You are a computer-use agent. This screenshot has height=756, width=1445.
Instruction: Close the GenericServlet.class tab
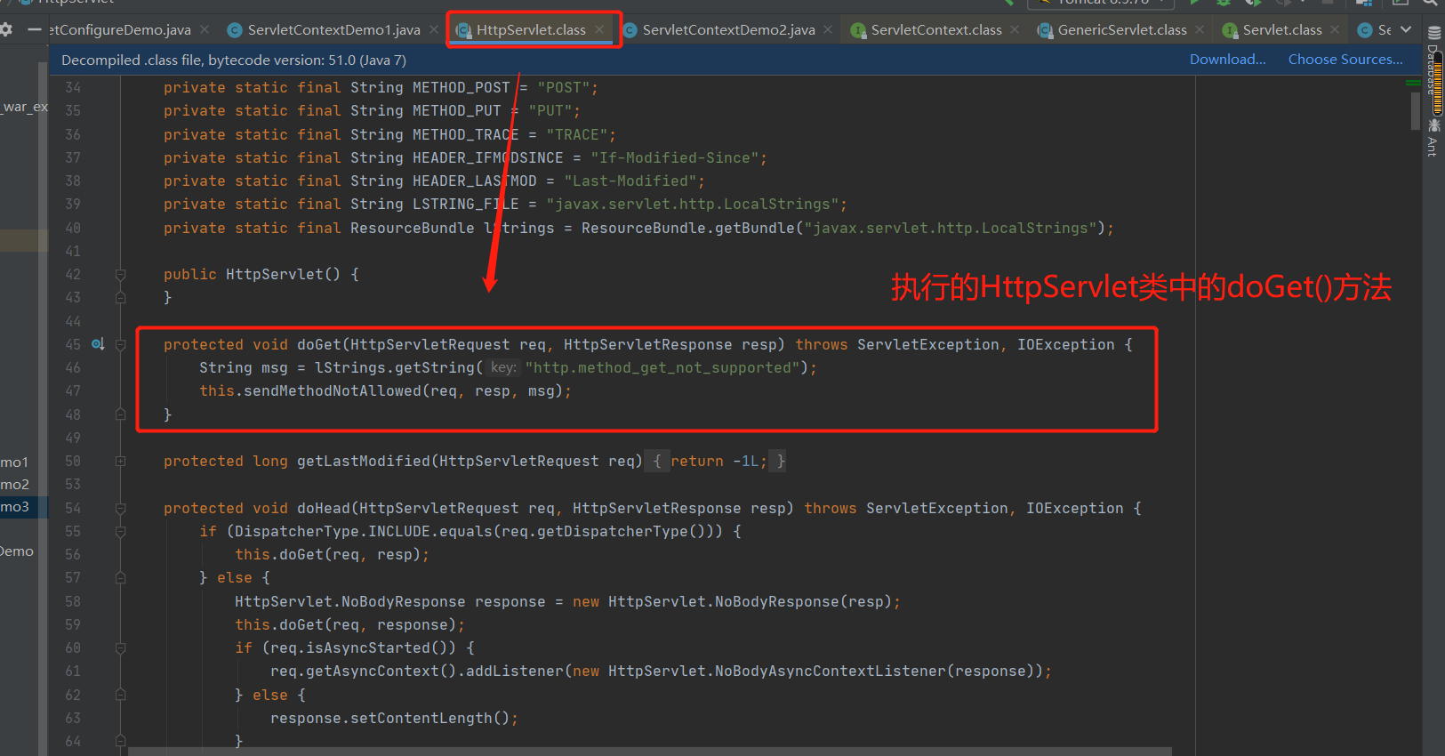(1200, 30)
